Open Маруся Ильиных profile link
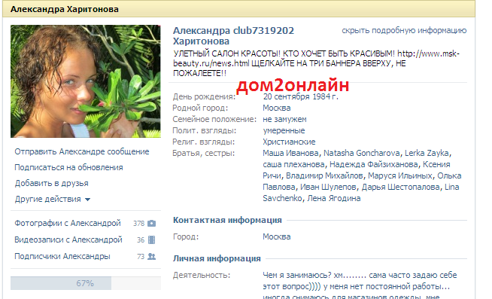 [x=400, y=176]
